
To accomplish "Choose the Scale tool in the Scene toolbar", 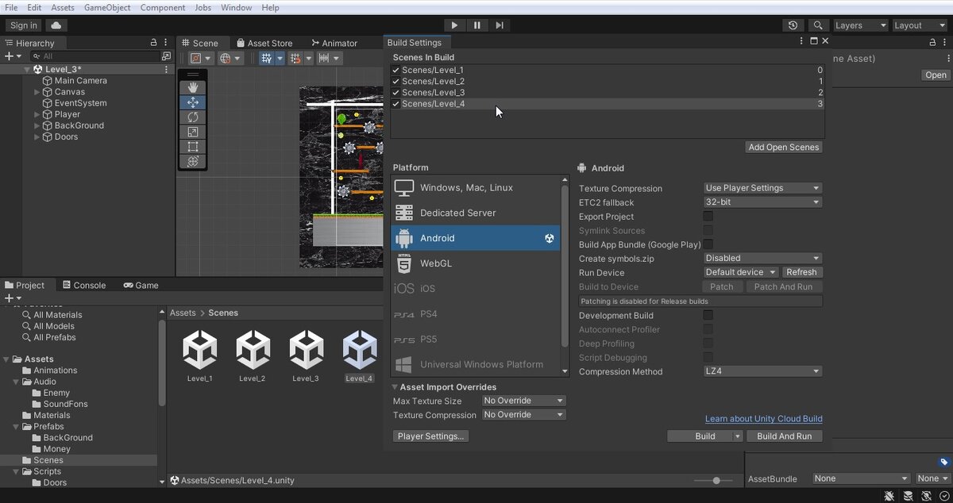I will pos(192,132).
